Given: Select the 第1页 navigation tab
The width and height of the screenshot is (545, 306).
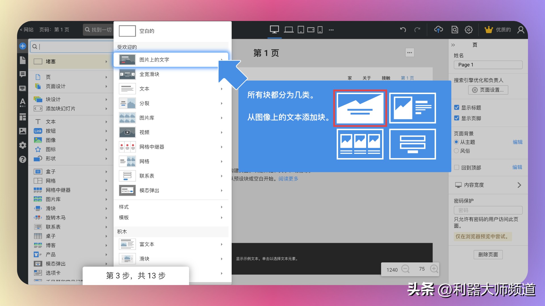Looking at the screenshot, I should (407, 78).
